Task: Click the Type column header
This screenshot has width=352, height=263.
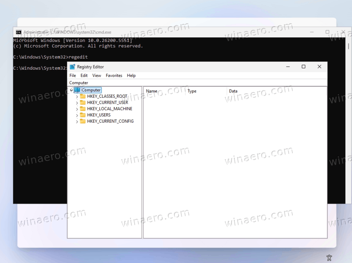Action: 207,91
